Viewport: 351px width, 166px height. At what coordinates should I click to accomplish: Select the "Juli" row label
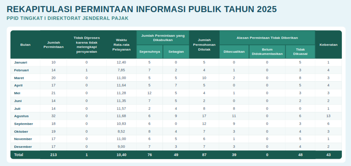18,109
